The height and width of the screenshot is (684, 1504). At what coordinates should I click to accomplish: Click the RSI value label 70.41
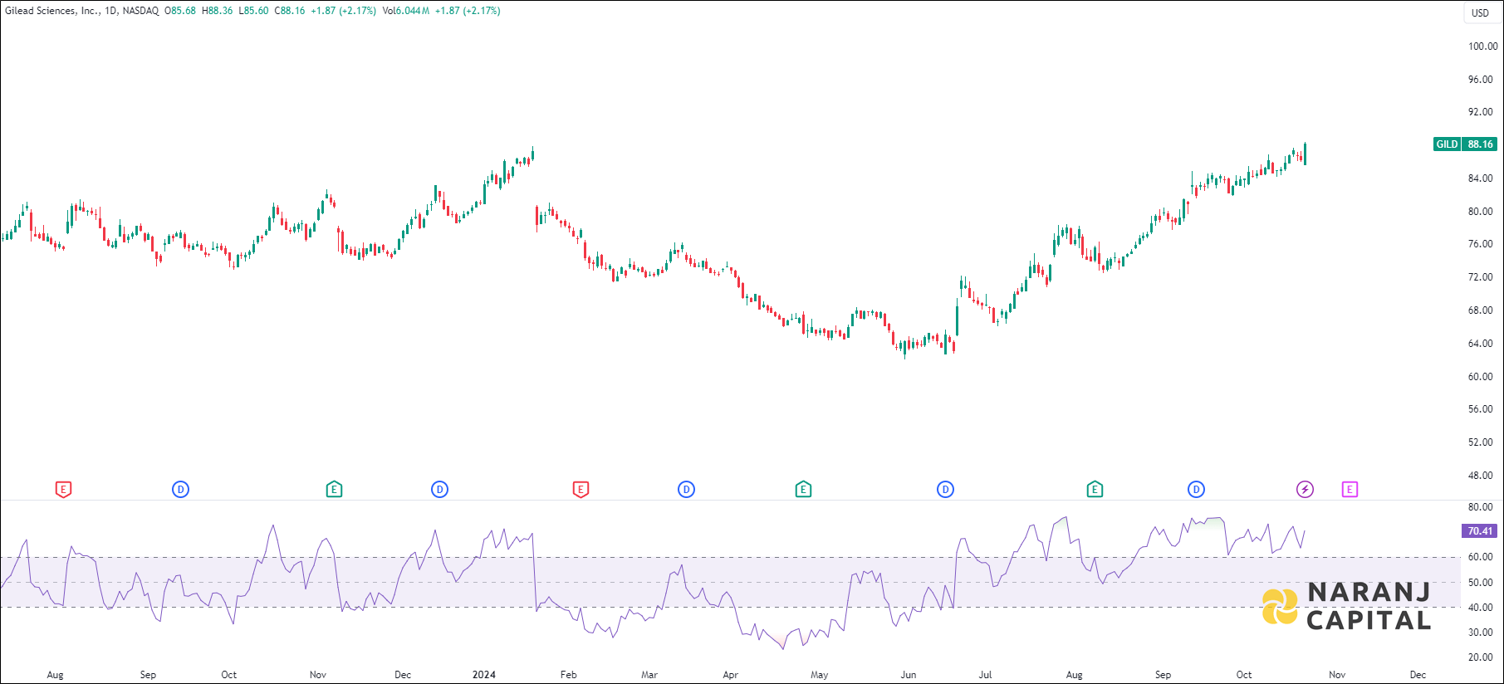(1479, 531)
